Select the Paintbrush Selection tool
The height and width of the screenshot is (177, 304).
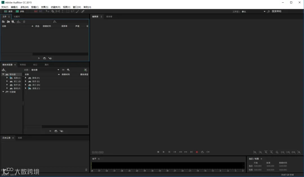(77, 11)
